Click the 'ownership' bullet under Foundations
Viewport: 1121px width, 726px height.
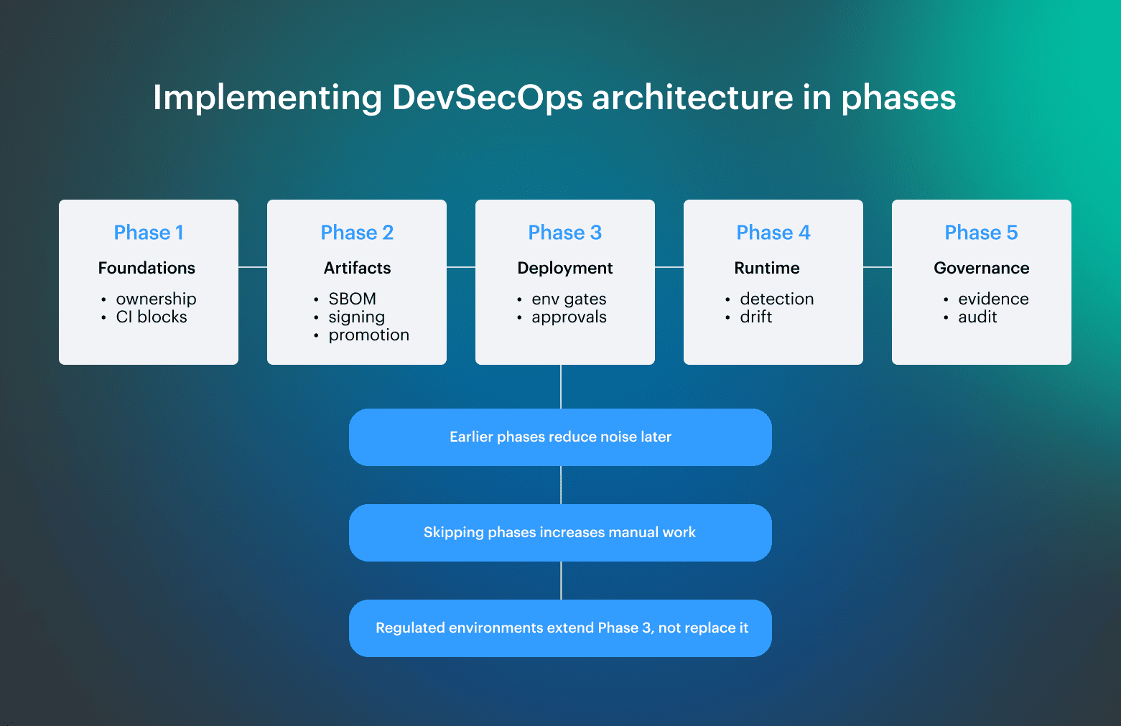click(156, 299)
